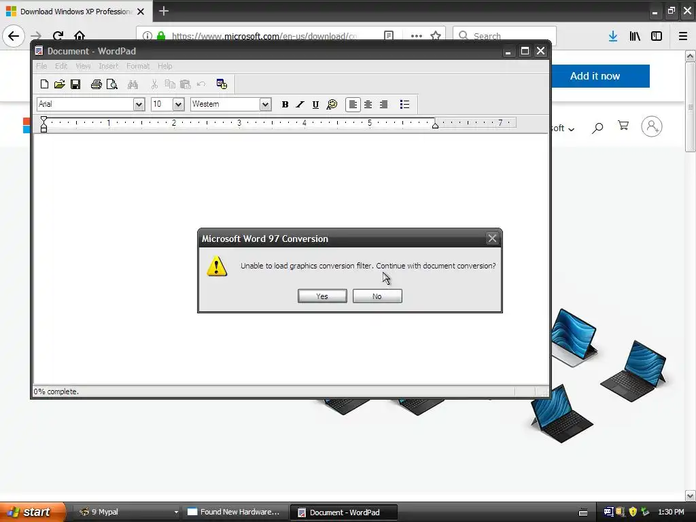Screen dimensions: 696x522
Task: Go to the browser home page icon
Action: pos(80,36)
